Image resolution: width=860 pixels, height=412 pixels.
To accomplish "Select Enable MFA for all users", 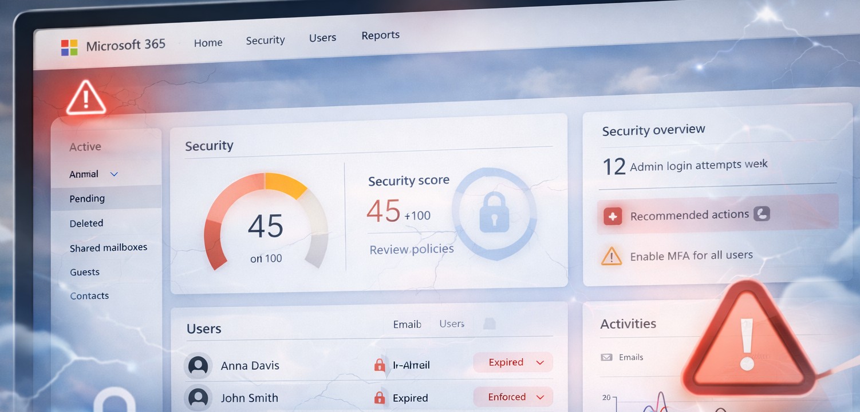I will coord(691,255).
